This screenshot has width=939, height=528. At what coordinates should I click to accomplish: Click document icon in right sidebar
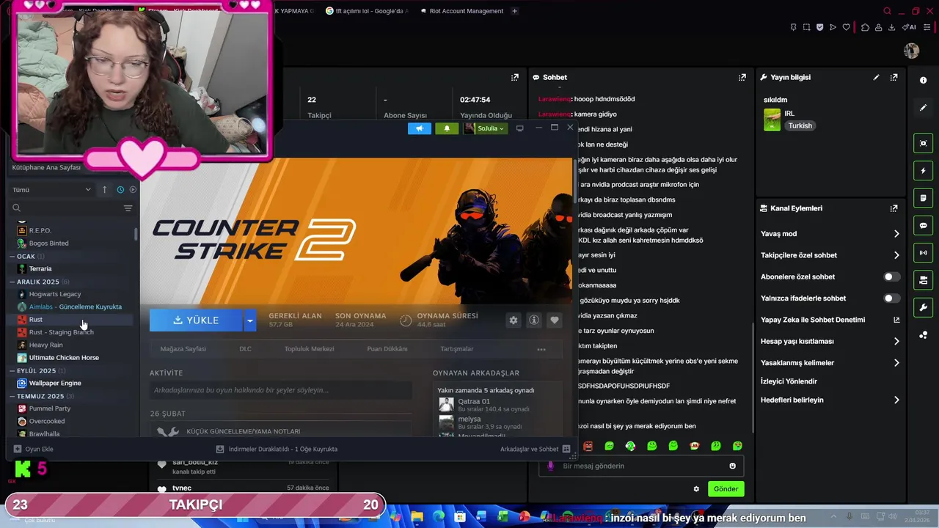pos(923,198)
